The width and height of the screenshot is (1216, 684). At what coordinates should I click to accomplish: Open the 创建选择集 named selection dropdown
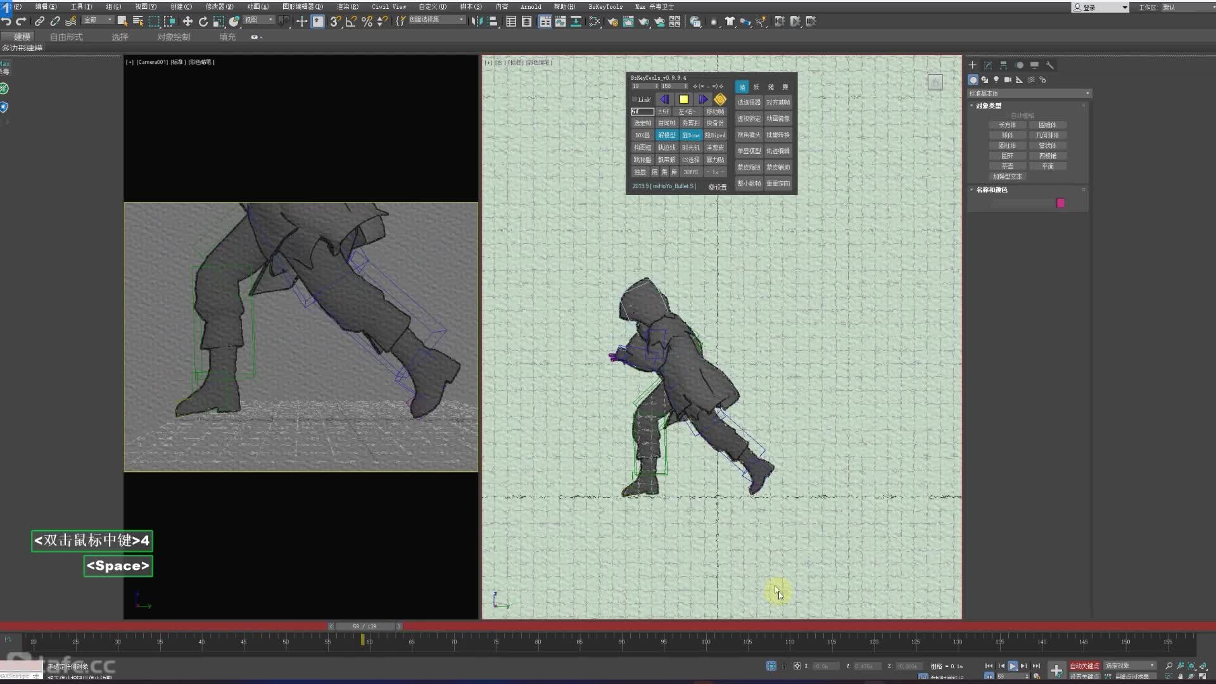pyautogui.click(x=437, y=20)
